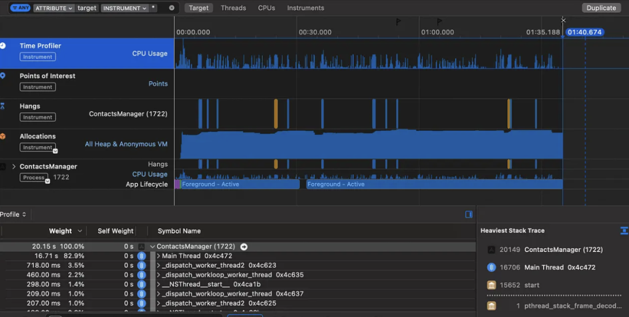Expand _dispatch_worker_thread2 0x4c623 row
Image resolution: width=629 pixels, height=317 pixels.
pos(158,265)
